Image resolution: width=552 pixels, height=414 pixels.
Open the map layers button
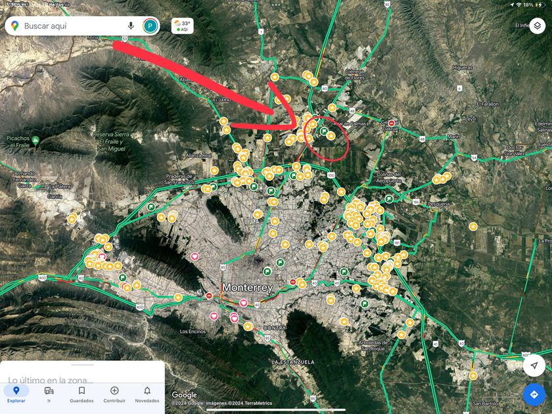537,26
